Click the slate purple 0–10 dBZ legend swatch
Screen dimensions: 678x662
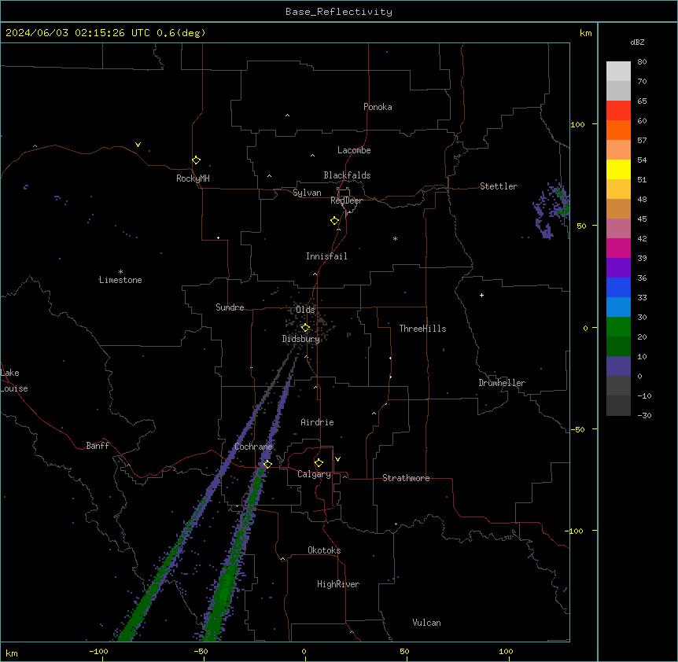[618, 366]
